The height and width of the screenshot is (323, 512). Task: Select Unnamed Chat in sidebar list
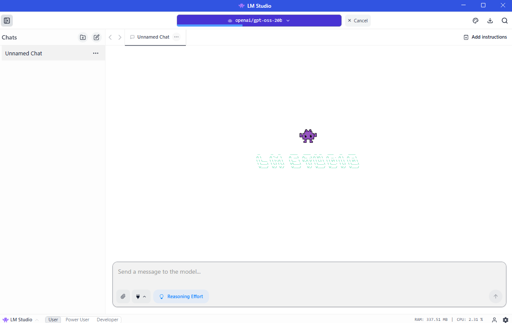[x=53, y=53]
